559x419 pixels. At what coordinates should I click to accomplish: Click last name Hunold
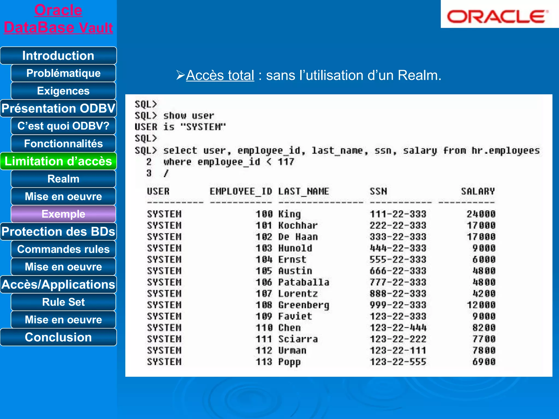click(295, 248)
